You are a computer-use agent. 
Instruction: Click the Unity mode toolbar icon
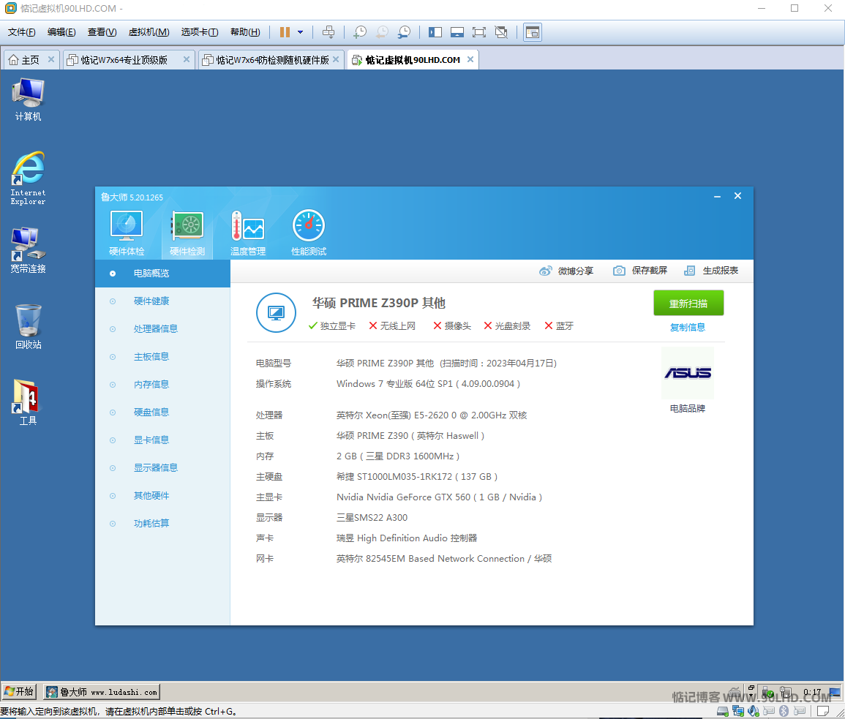click(501, 32)
